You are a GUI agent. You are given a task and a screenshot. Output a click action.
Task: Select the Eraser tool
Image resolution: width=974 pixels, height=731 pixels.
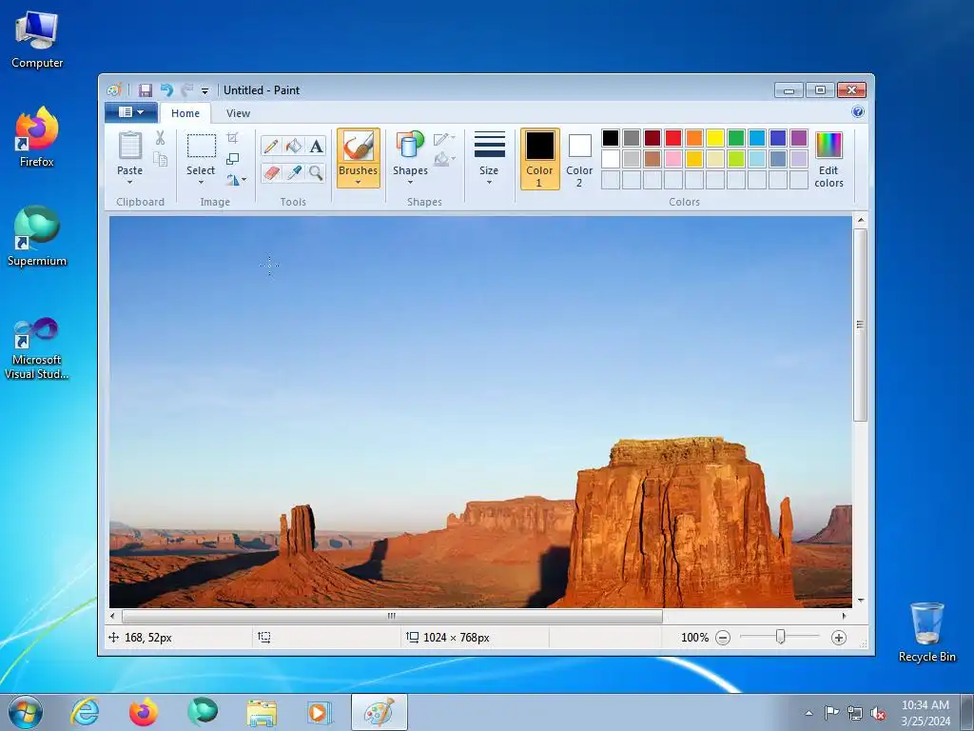271,172
